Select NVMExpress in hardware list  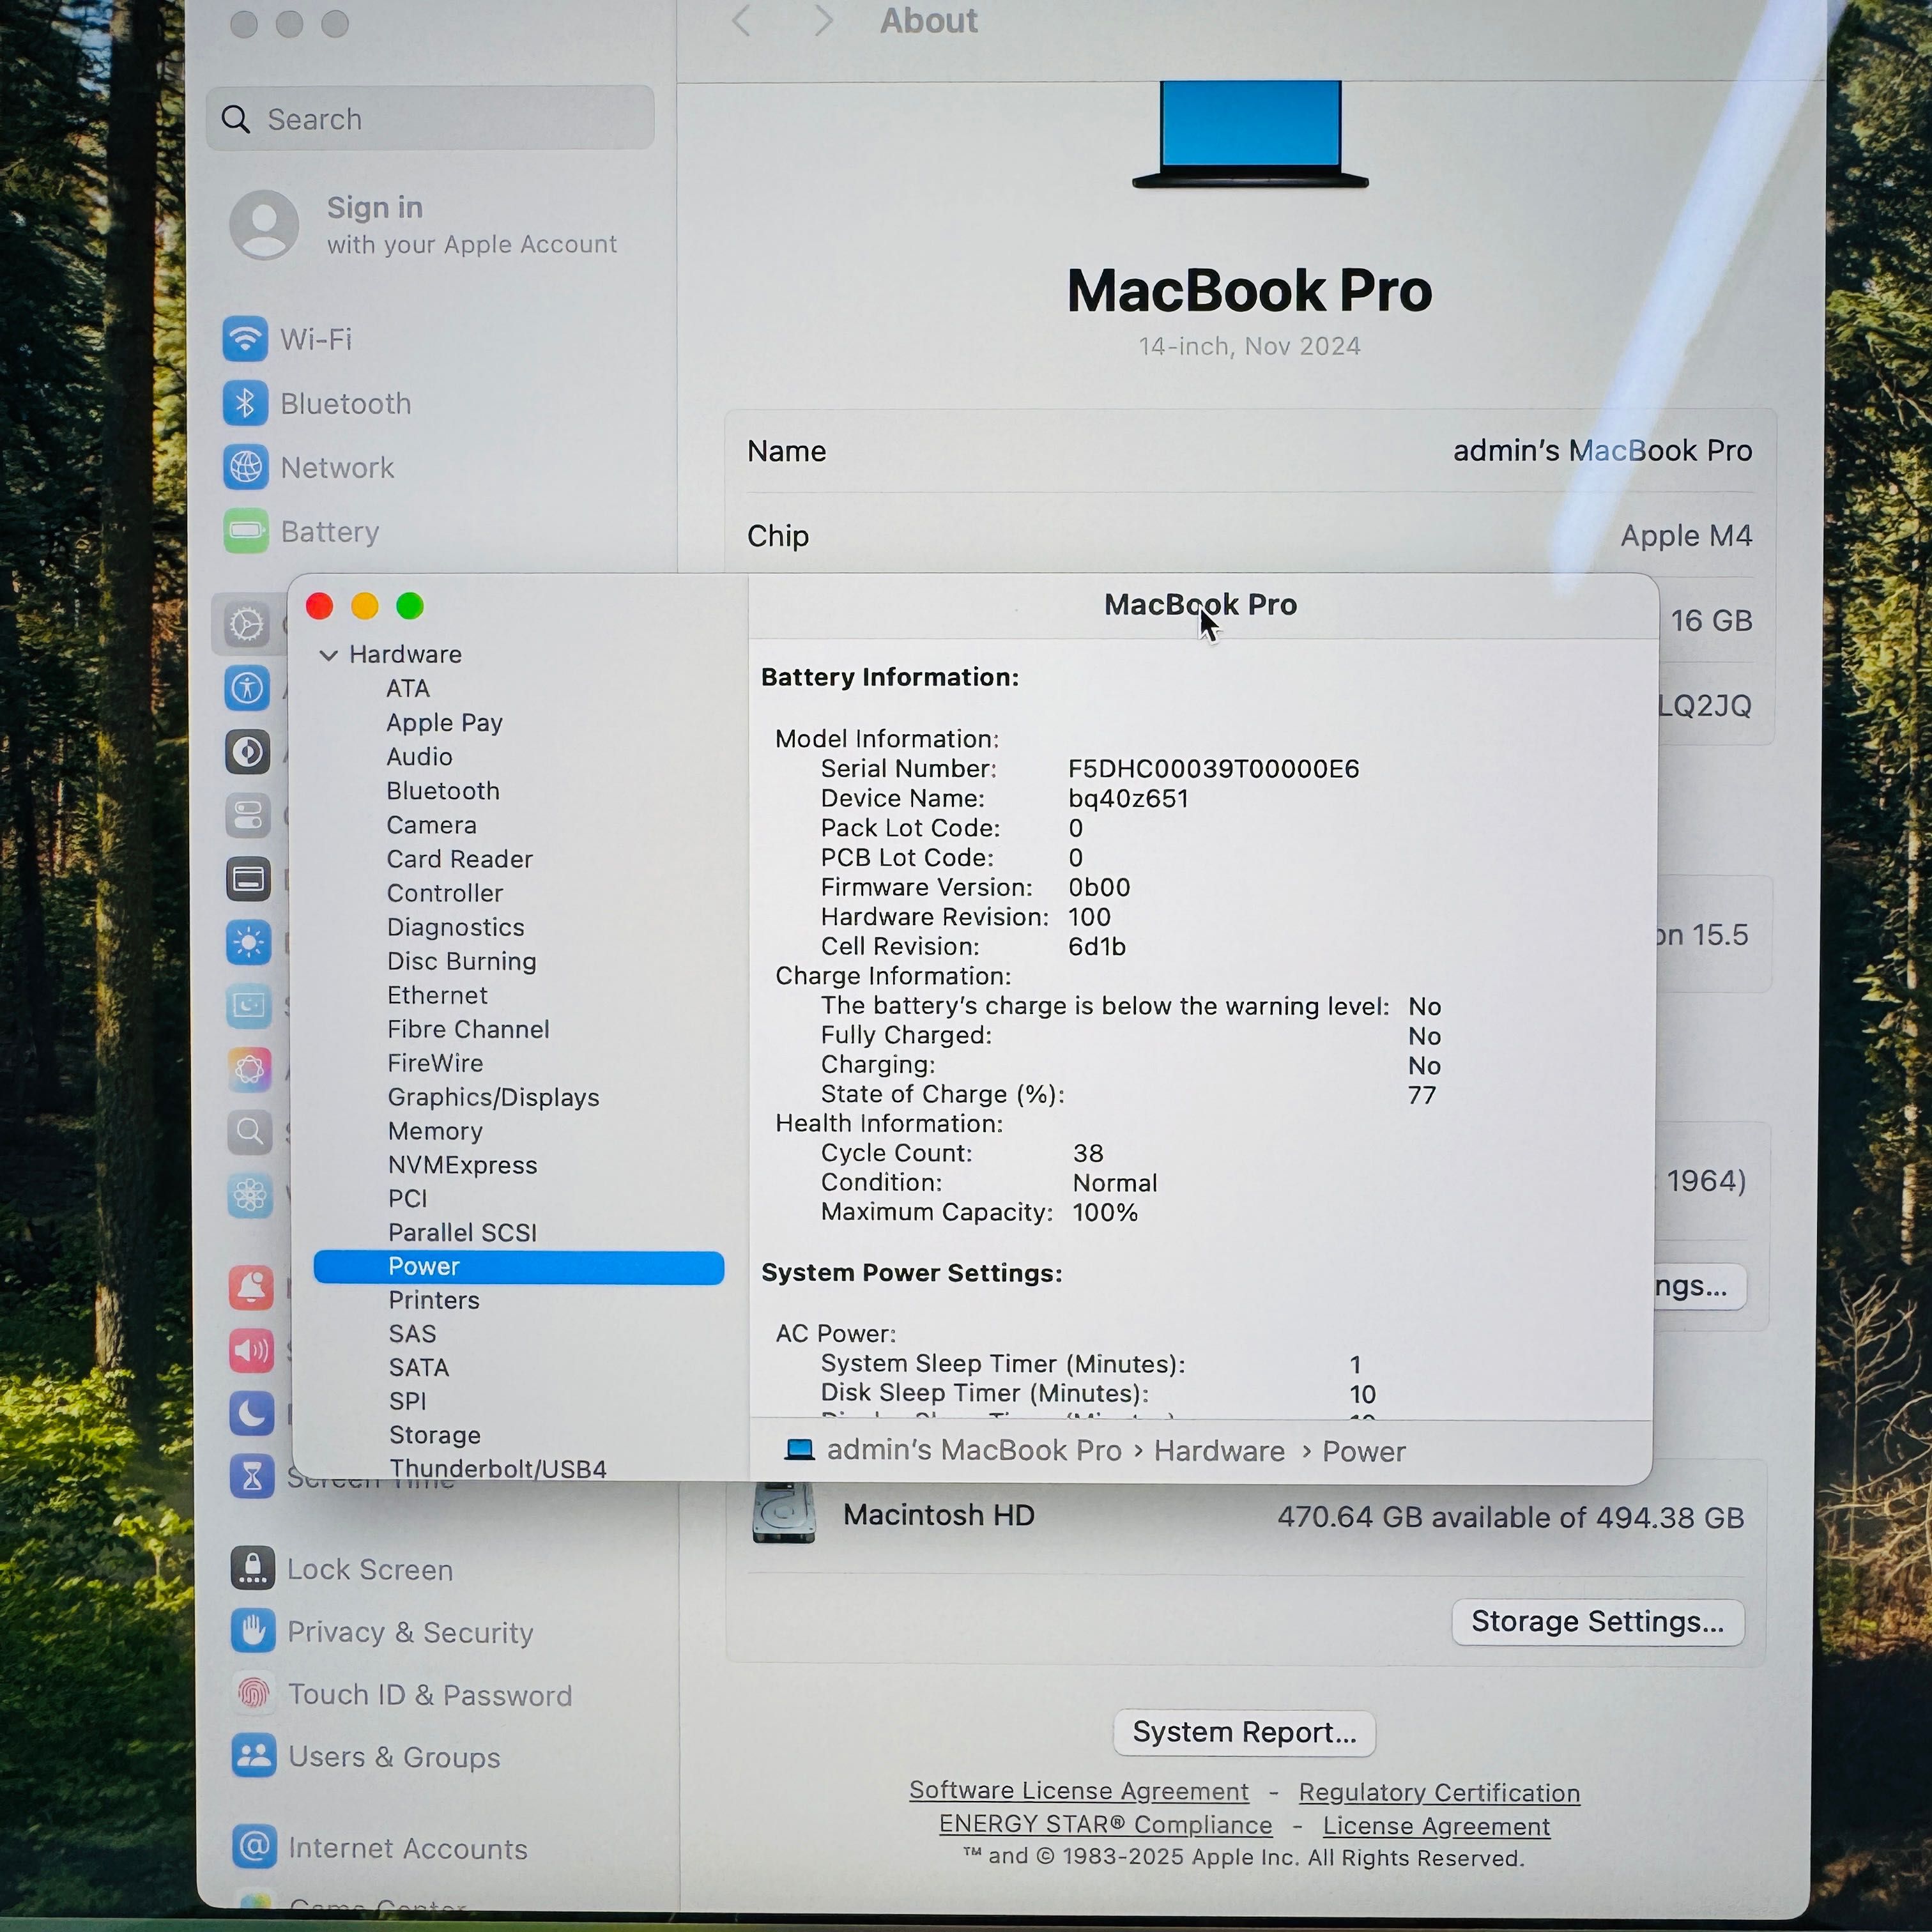[x=462, y=1164]
